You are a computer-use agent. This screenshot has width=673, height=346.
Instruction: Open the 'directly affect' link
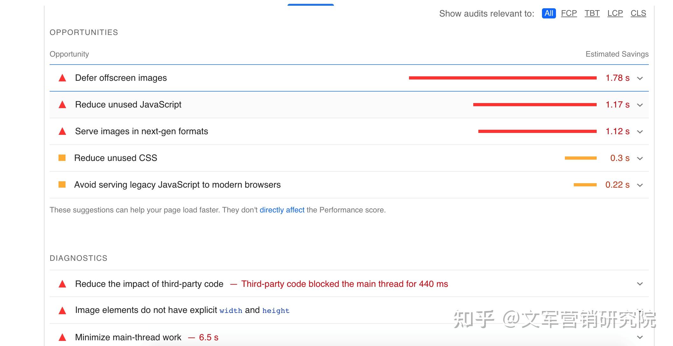pyautogui.click(x=282, y=210)
